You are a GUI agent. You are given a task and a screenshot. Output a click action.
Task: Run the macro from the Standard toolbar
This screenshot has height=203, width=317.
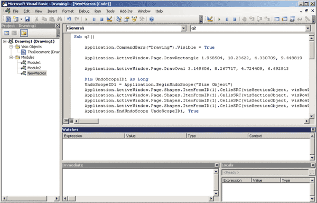86,19
